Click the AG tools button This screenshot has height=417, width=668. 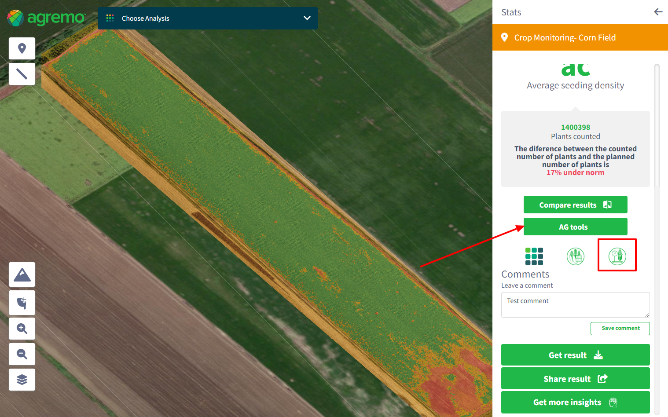pyautogui.click(x=575, y=227)
